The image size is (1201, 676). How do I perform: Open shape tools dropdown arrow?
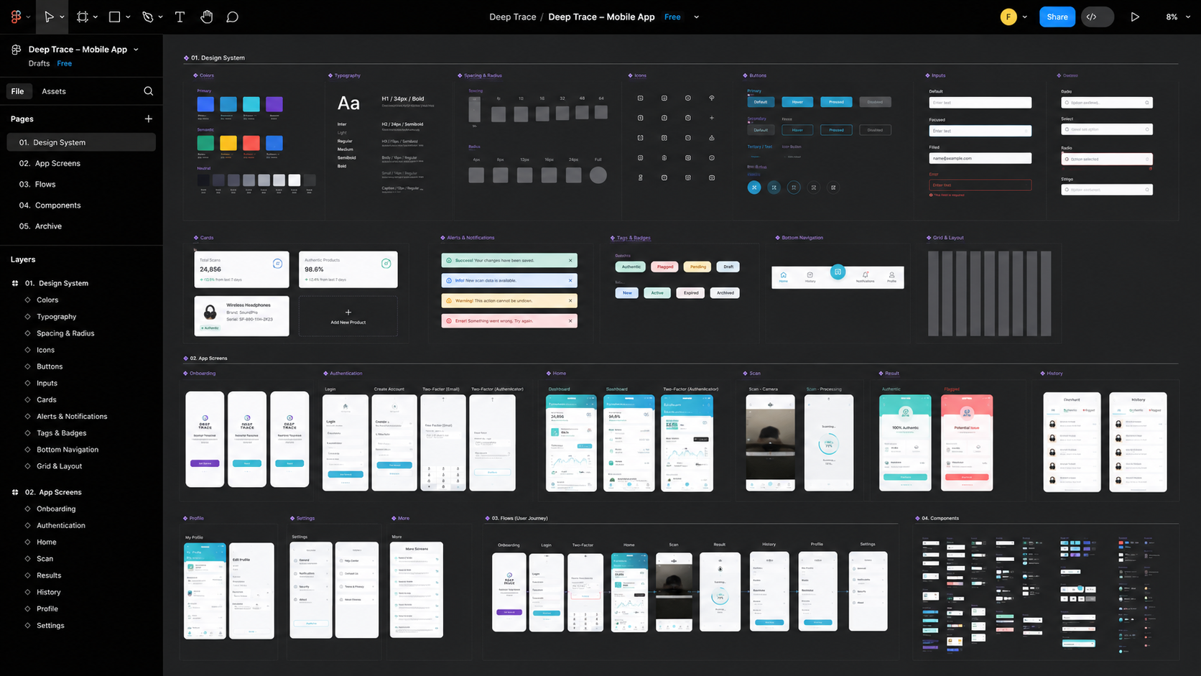(x=128, y=17)
